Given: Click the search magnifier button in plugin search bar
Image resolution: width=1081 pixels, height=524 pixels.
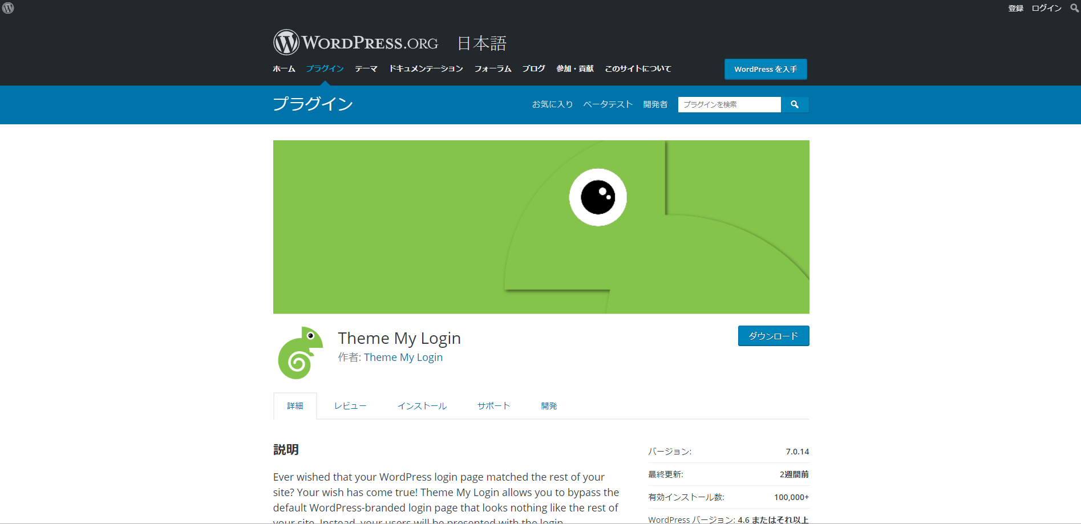Looking at the screenshot, I should click(795, 104).
